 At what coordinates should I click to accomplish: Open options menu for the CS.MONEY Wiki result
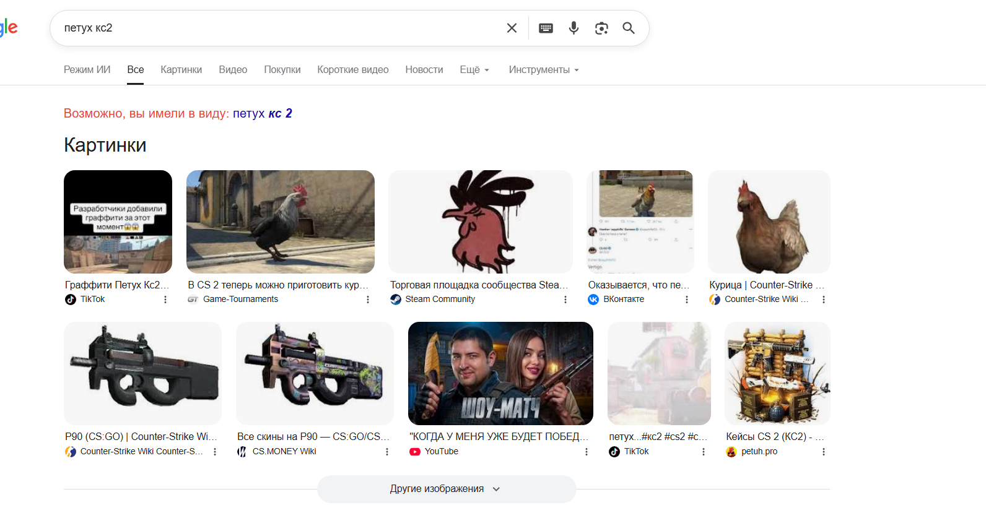pyautogui.click(x=387, y=452)
